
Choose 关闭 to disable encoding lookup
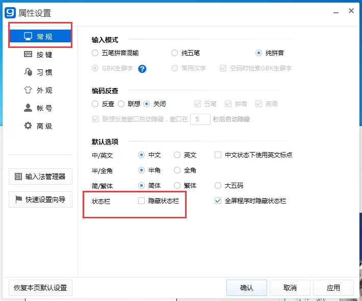tap(147, 104)
